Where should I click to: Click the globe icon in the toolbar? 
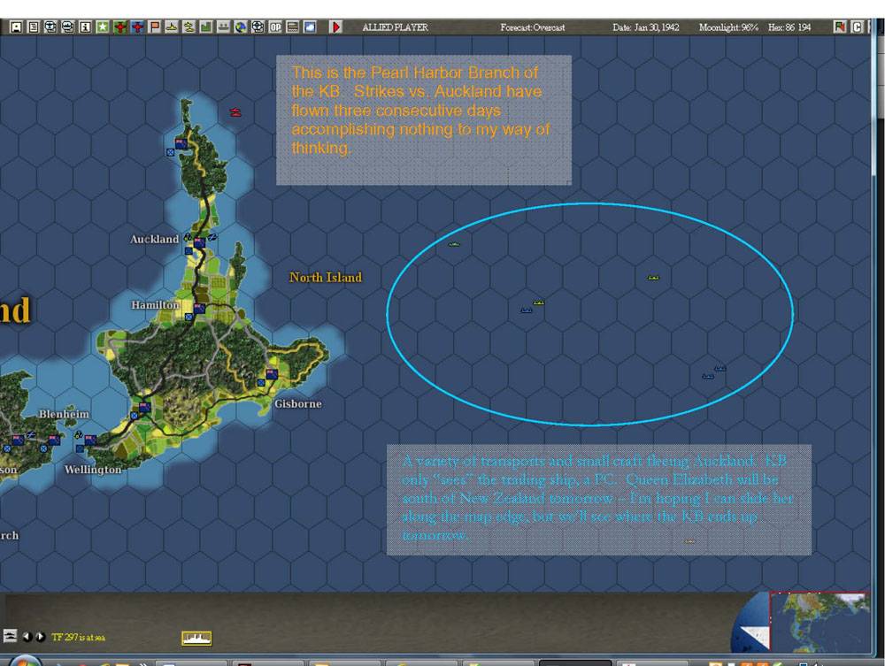pos(241,27)
